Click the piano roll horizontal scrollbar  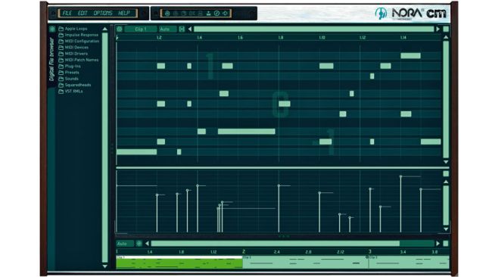click(314, 30)
